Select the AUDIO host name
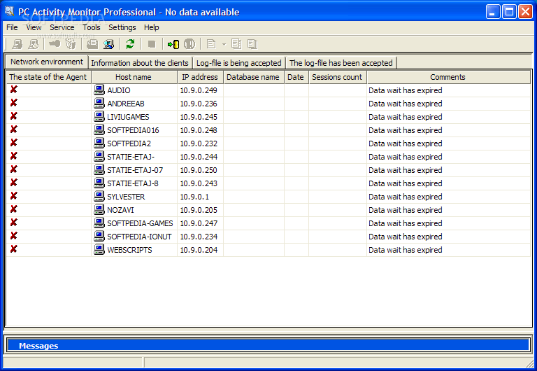Image resolution: width=537 pixels, height=371 pixels. 119,90
